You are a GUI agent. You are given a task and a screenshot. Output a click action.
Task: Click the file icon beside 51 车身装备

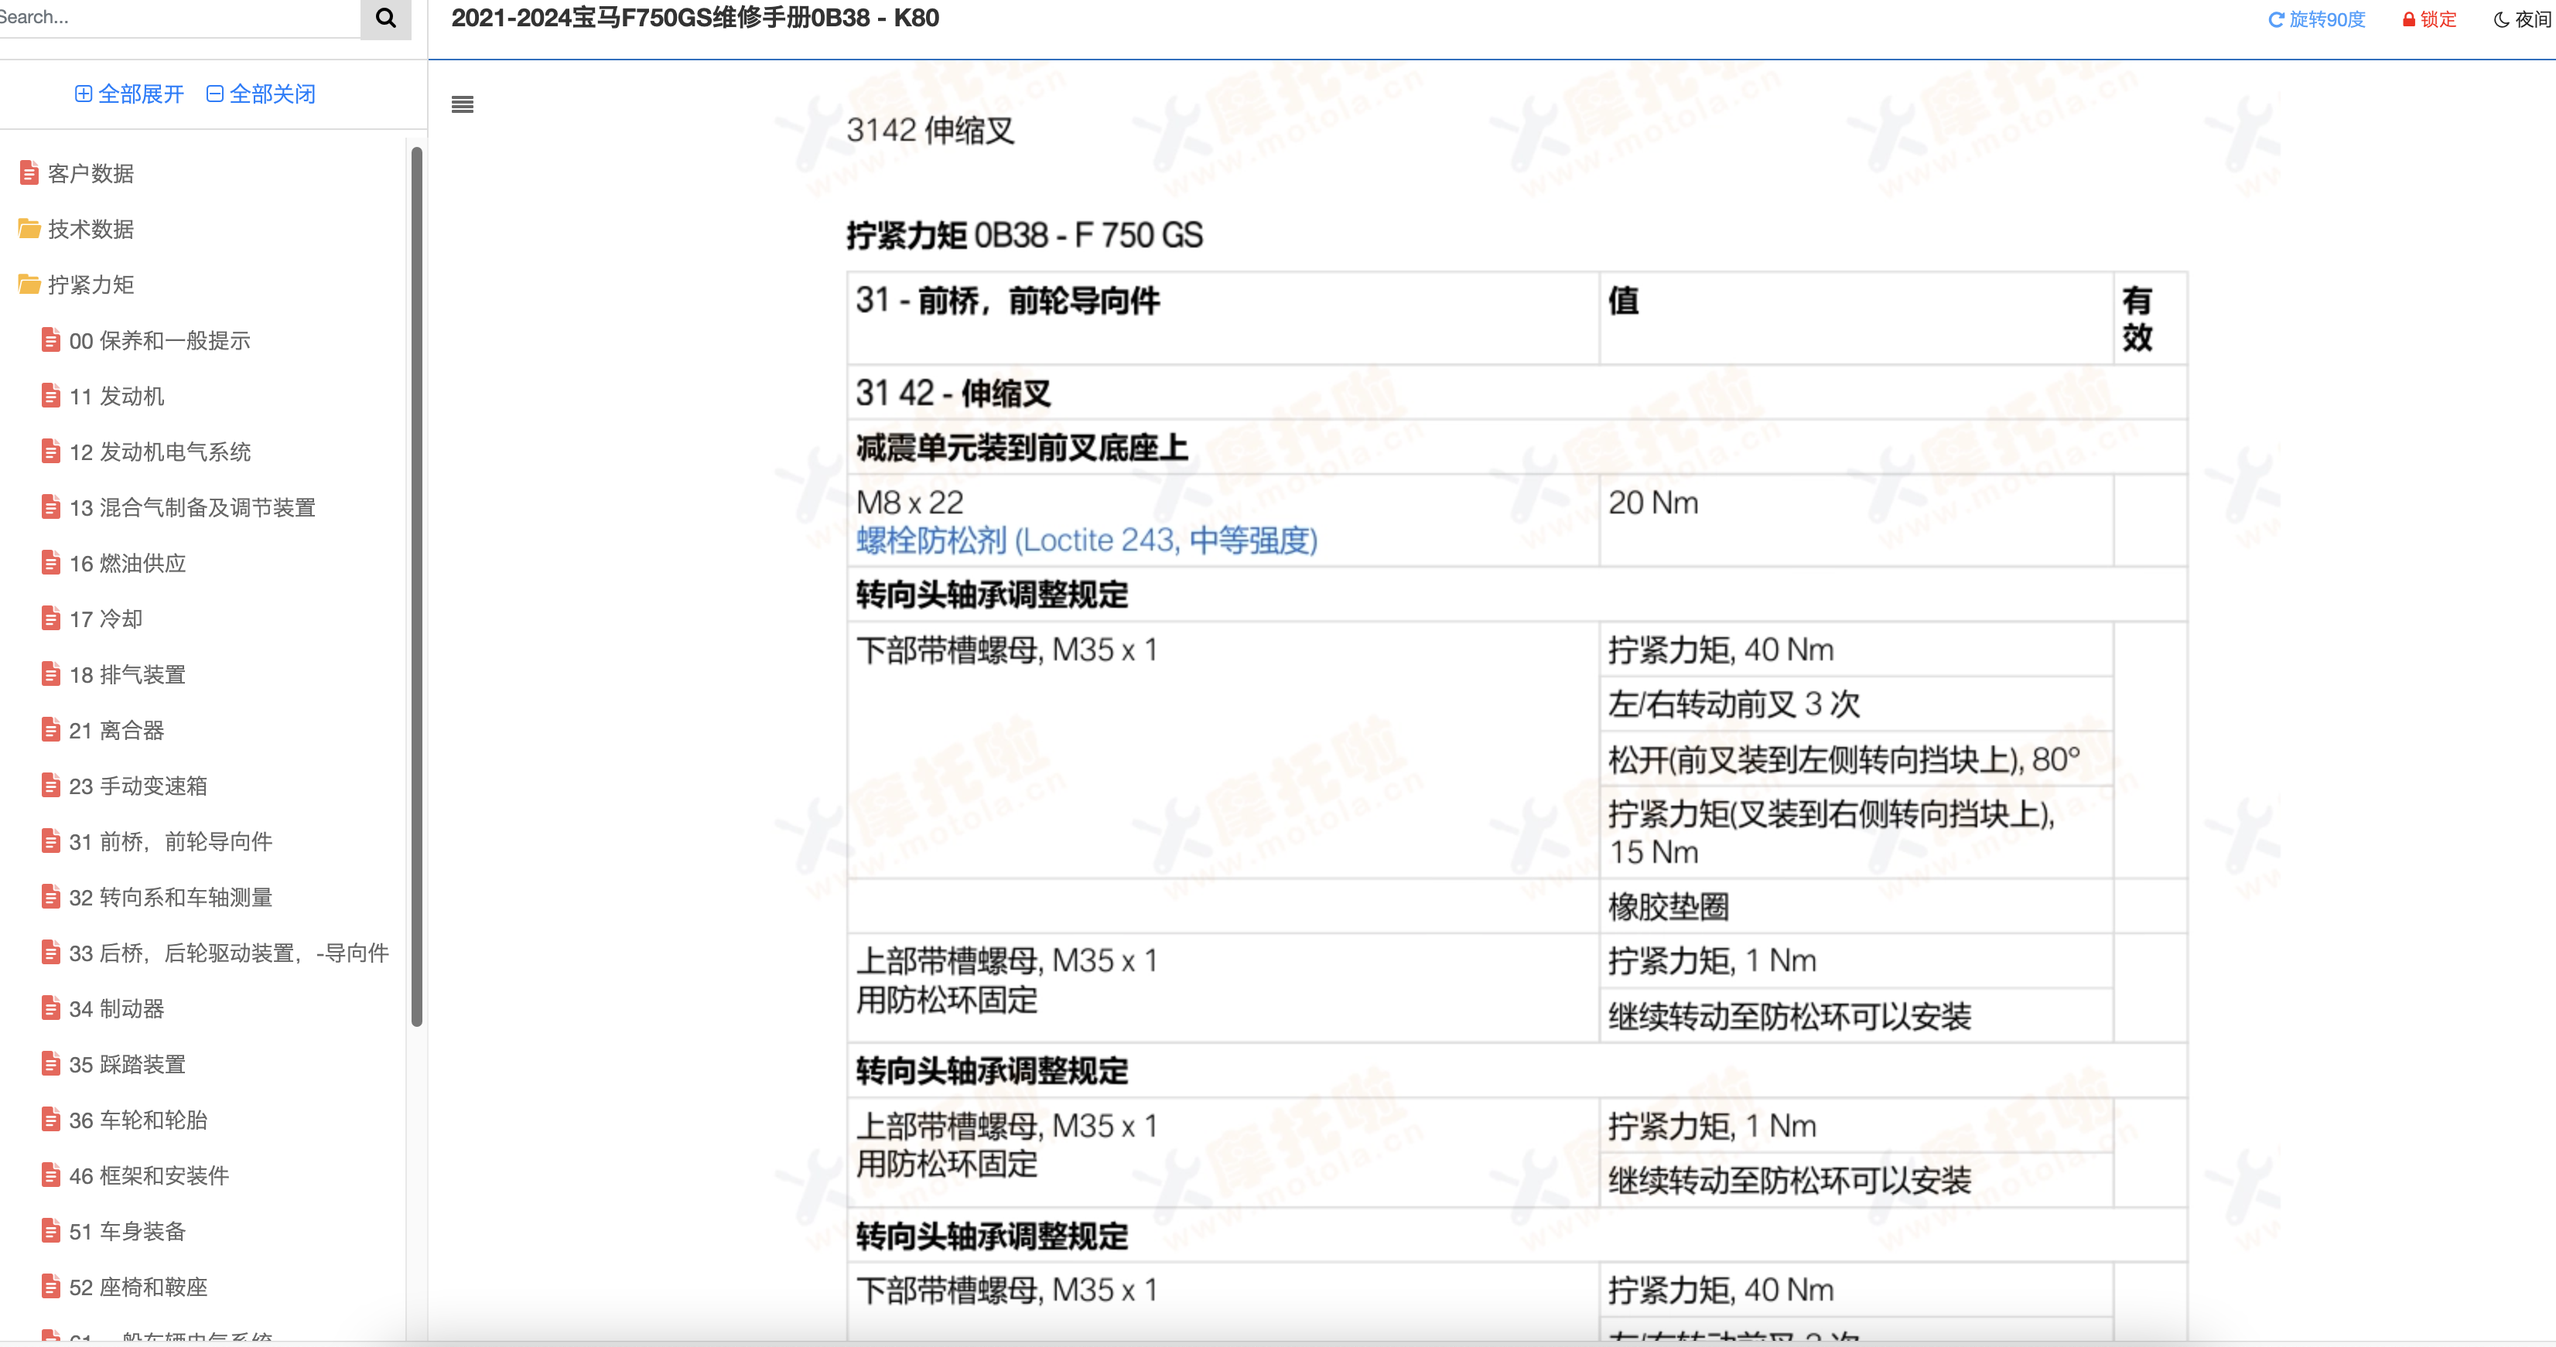[x=50, y=1231]
